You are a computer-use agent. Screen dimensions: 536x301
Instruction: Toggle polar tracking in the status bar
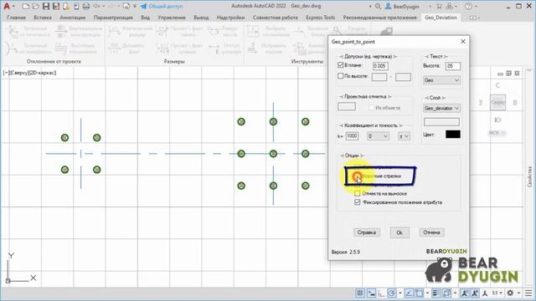(392, 293)
